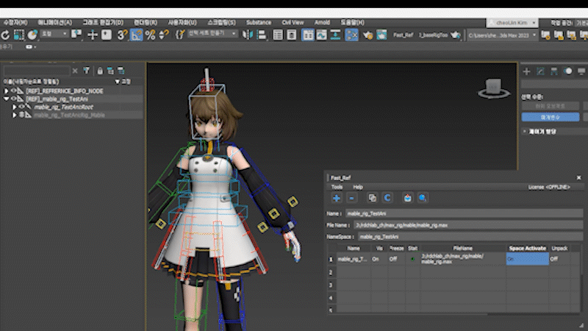Viewport: 588px width, 331px height.
Task: Click the Fast_Ref toolbar button
Action: 404,35
